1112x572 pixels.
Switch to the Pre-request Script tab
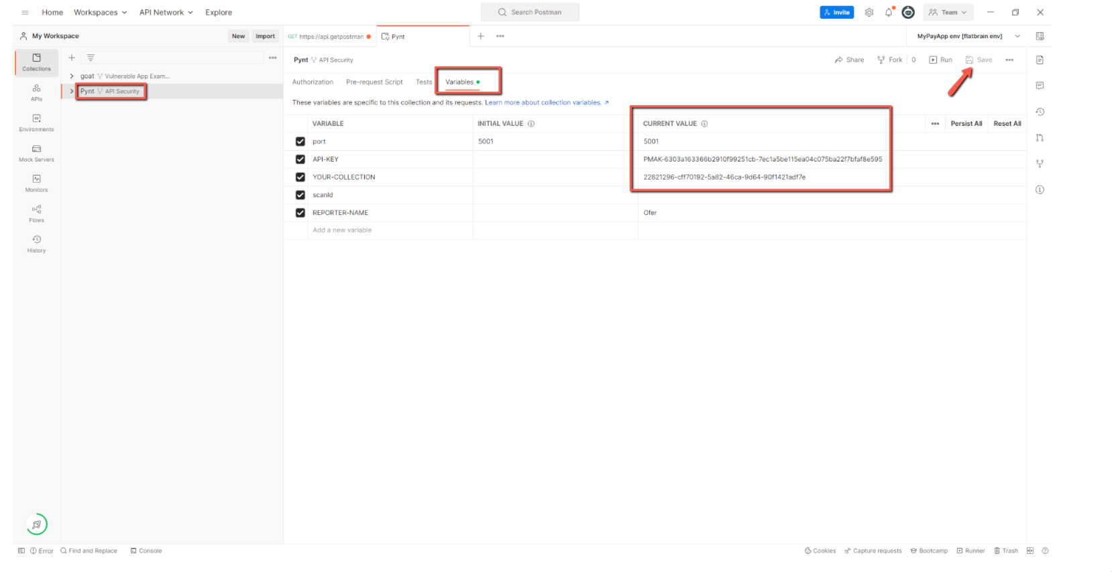pyautogui.click(x=374, y=82)
